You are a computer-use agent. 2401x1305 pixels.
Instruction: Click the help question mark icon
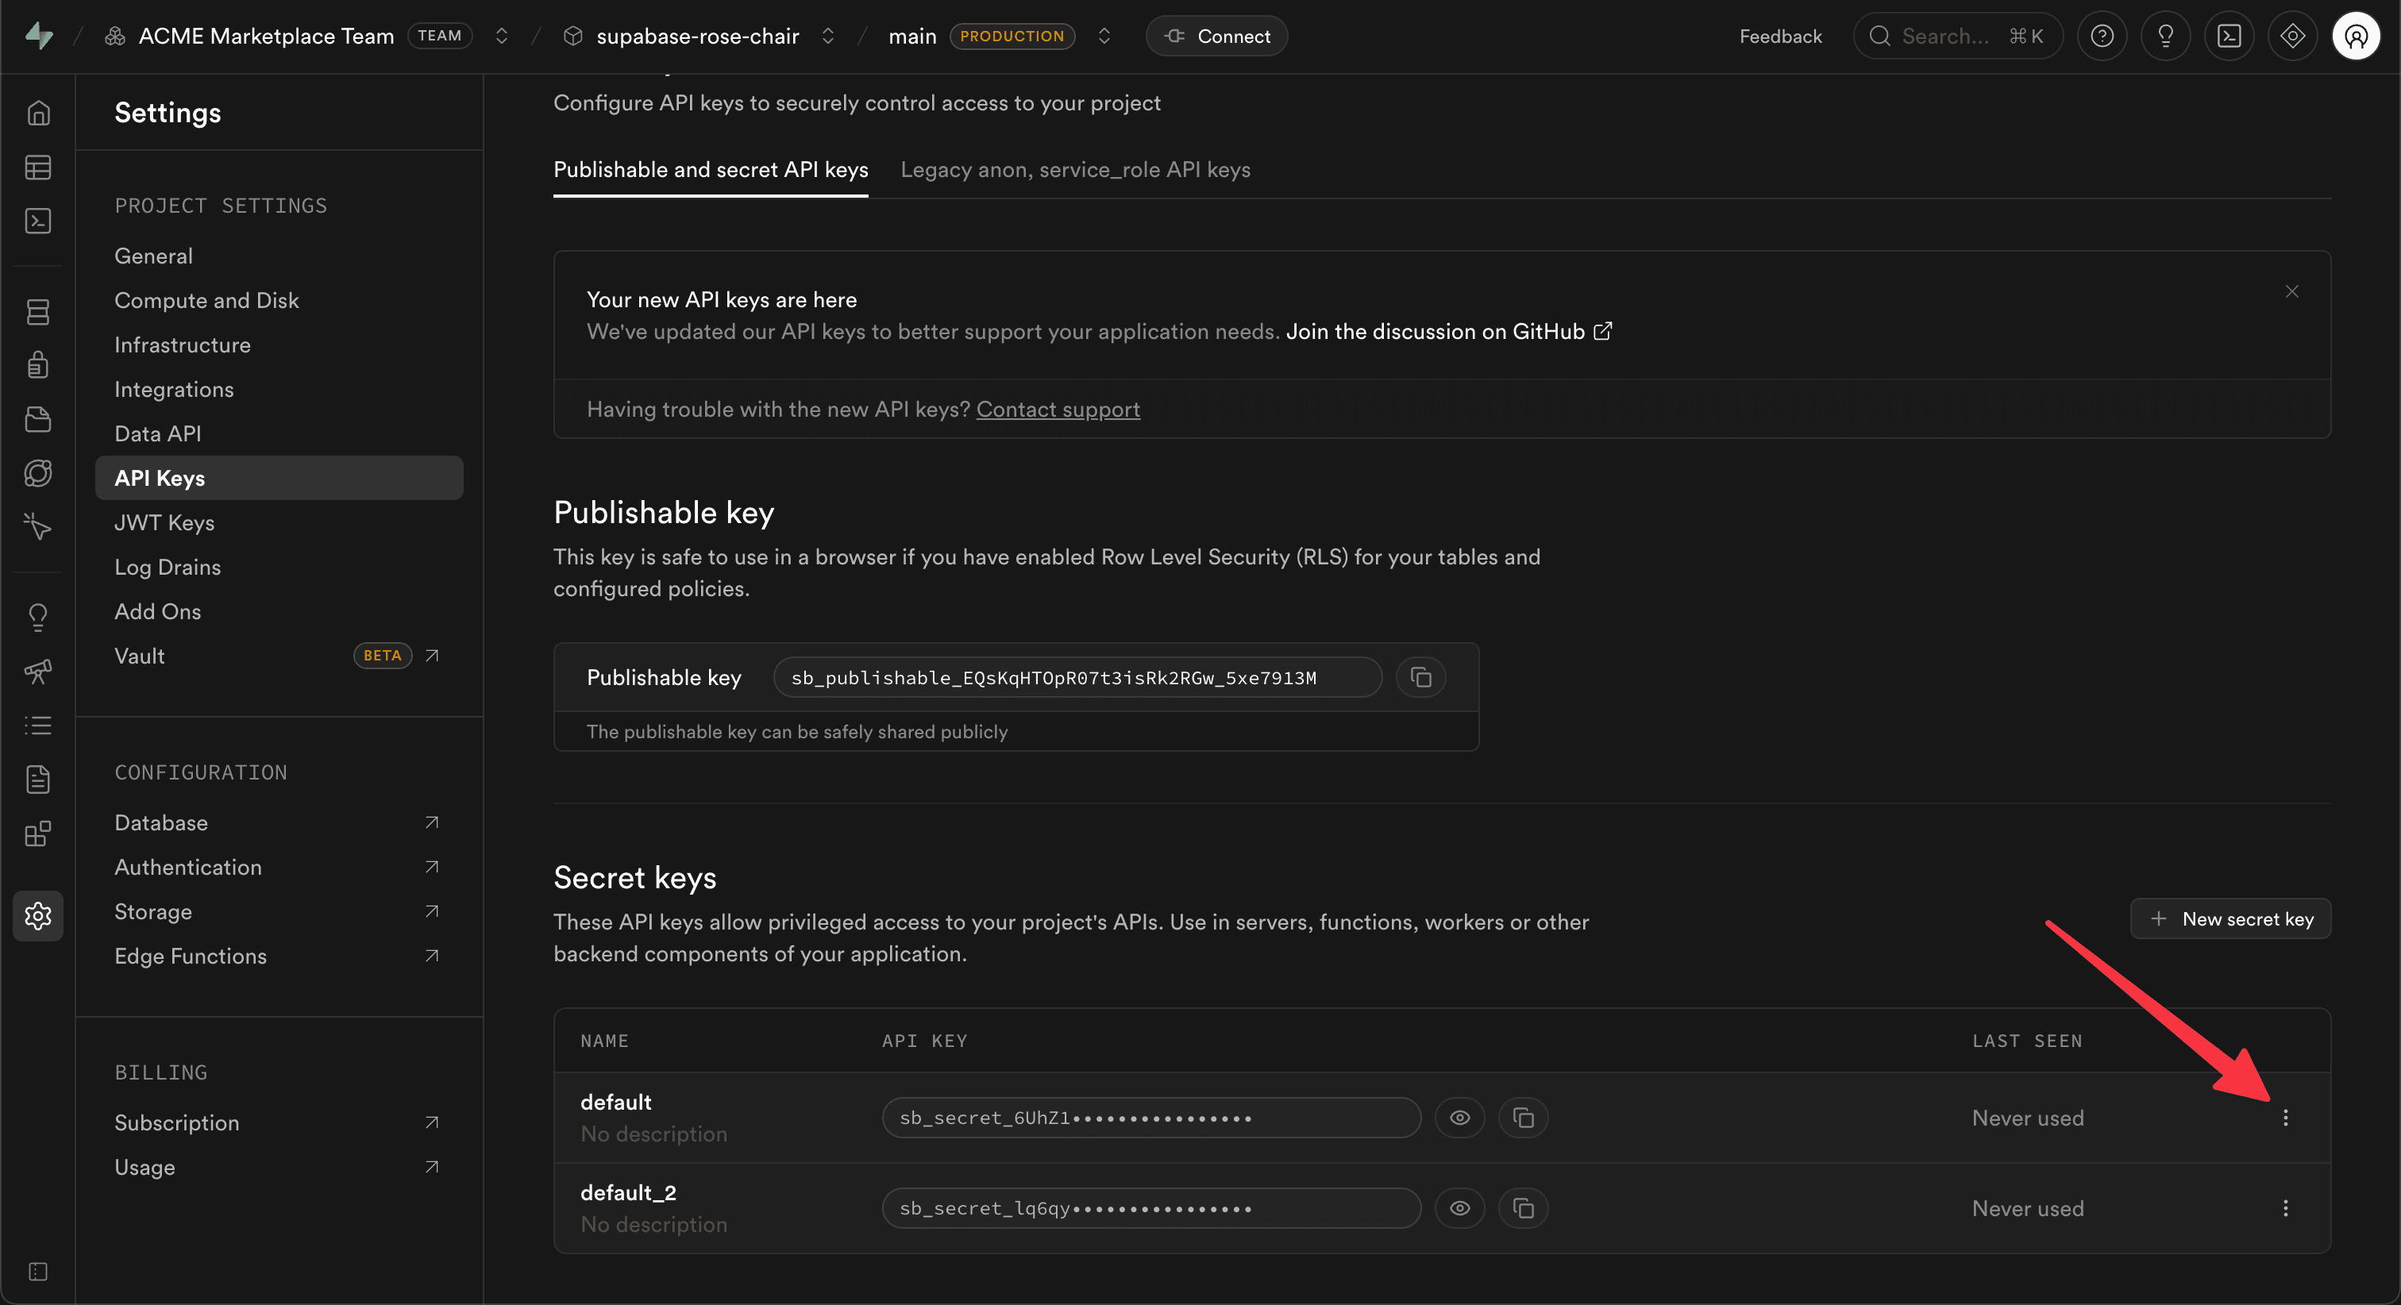(x=2102, y=37)
